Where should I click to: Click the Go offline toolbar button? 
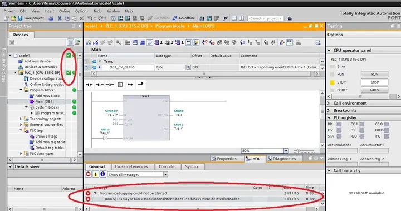[x=184, y=18]
